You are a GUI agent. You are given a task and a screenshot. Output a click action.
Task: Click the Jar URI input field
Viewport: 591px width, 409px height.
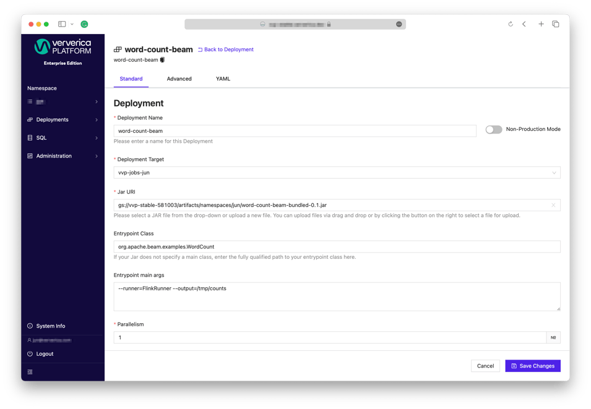[x=337, y=205]
